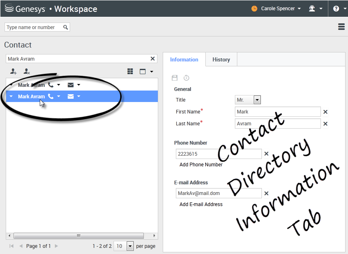348x254 pixels.
Task: Click the Add E-mail Address link
Action: 201,204
